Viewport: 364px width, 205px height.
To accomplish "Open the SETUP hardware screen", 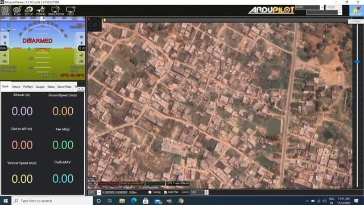I will point(29,11).
